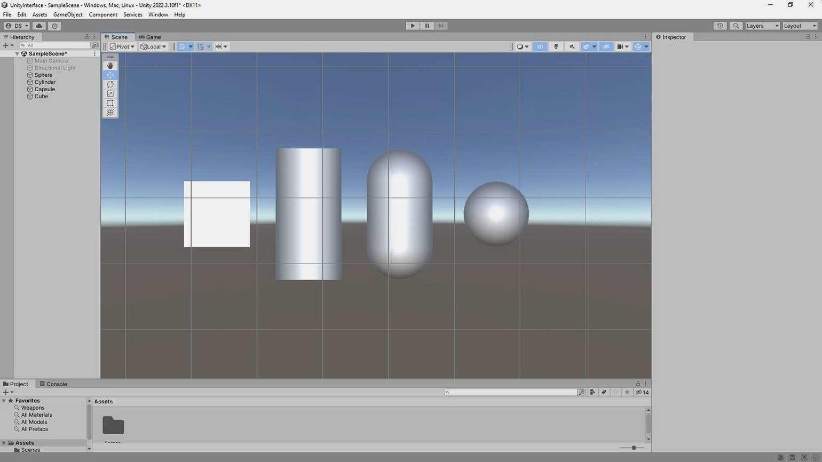This screenshot has height=462, width=822.
Task: Select the Rect transform tool
Action: [110, 103]
